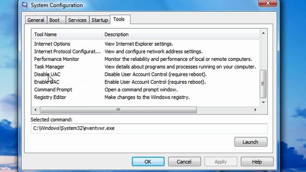Select Command Prompt tool
The height and width of the screenshot is (172, 306).
(53, 89)
